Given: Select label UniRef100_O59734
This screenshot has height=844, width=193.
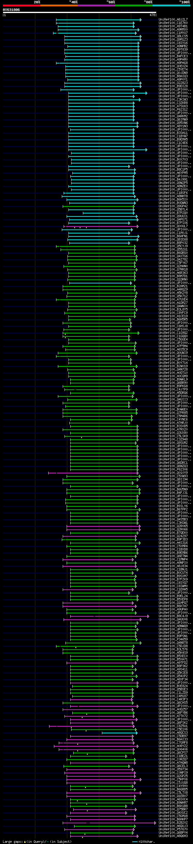Looking at the screenshot, I should 173,769.
